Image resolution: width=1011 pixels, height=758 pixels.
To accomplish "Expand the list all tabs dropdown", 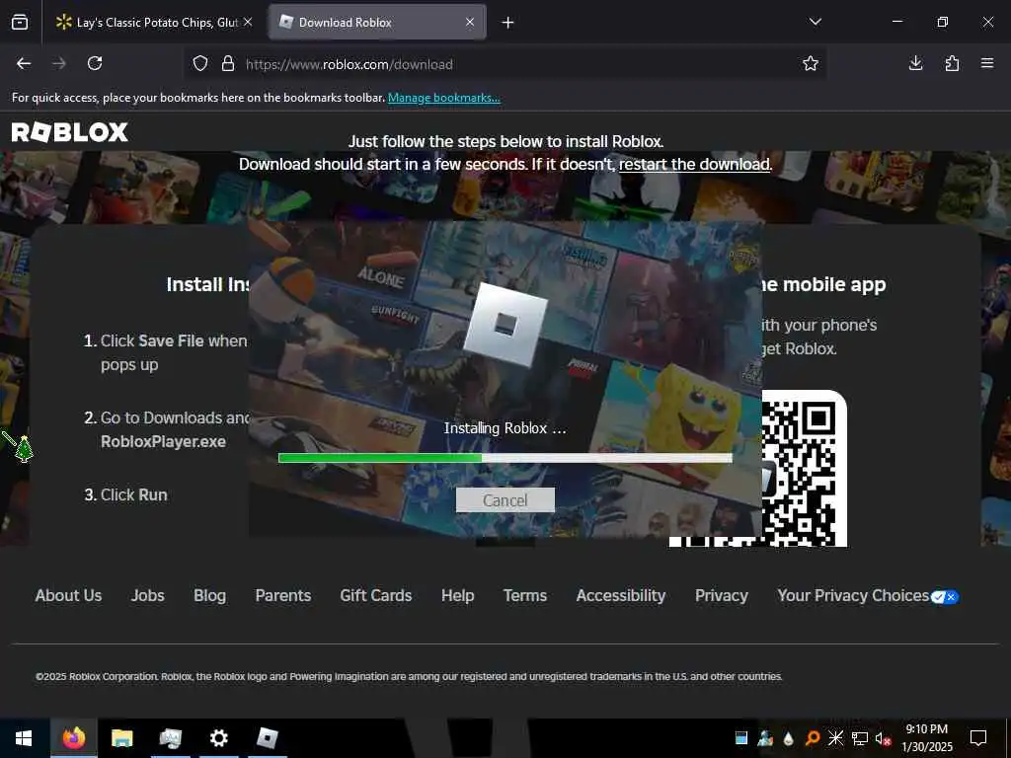I will tap(815, 22).
